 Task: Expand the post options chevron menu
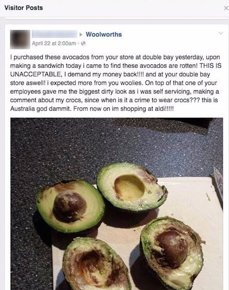(x=220, y=33)
